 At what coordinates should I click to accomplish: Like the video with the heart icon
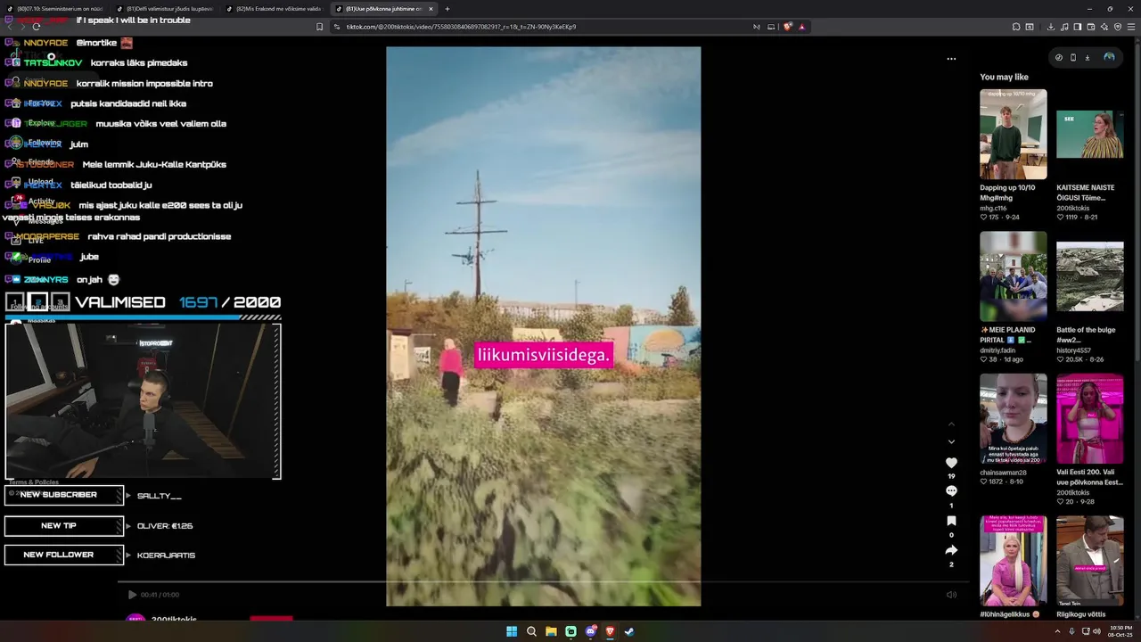(951, 463)
